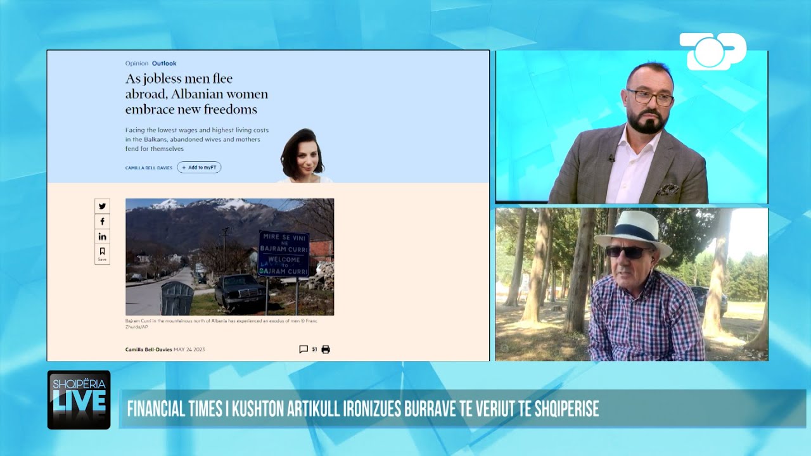Select the video feed of man in hat
The height and width of the screenshot is (456, 811).
click(x=632, y=284)
